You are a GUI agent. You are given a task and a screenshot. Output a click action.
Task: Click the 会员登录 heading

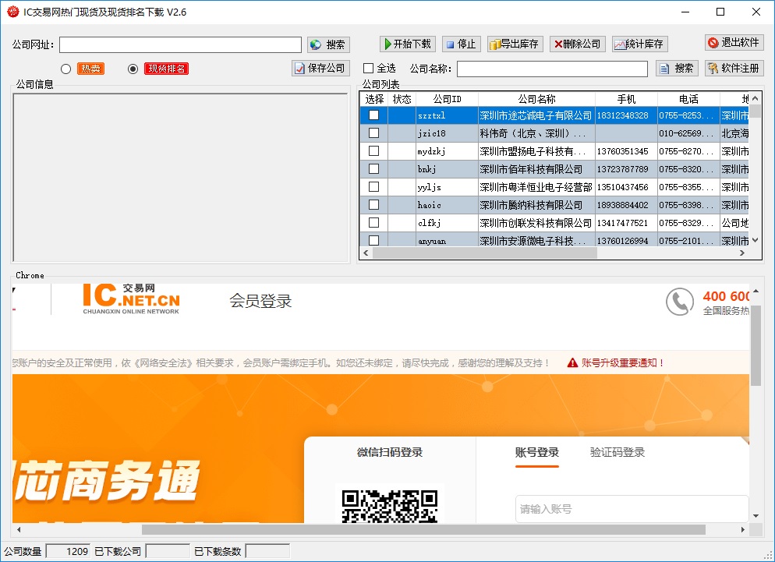(260, 301)
